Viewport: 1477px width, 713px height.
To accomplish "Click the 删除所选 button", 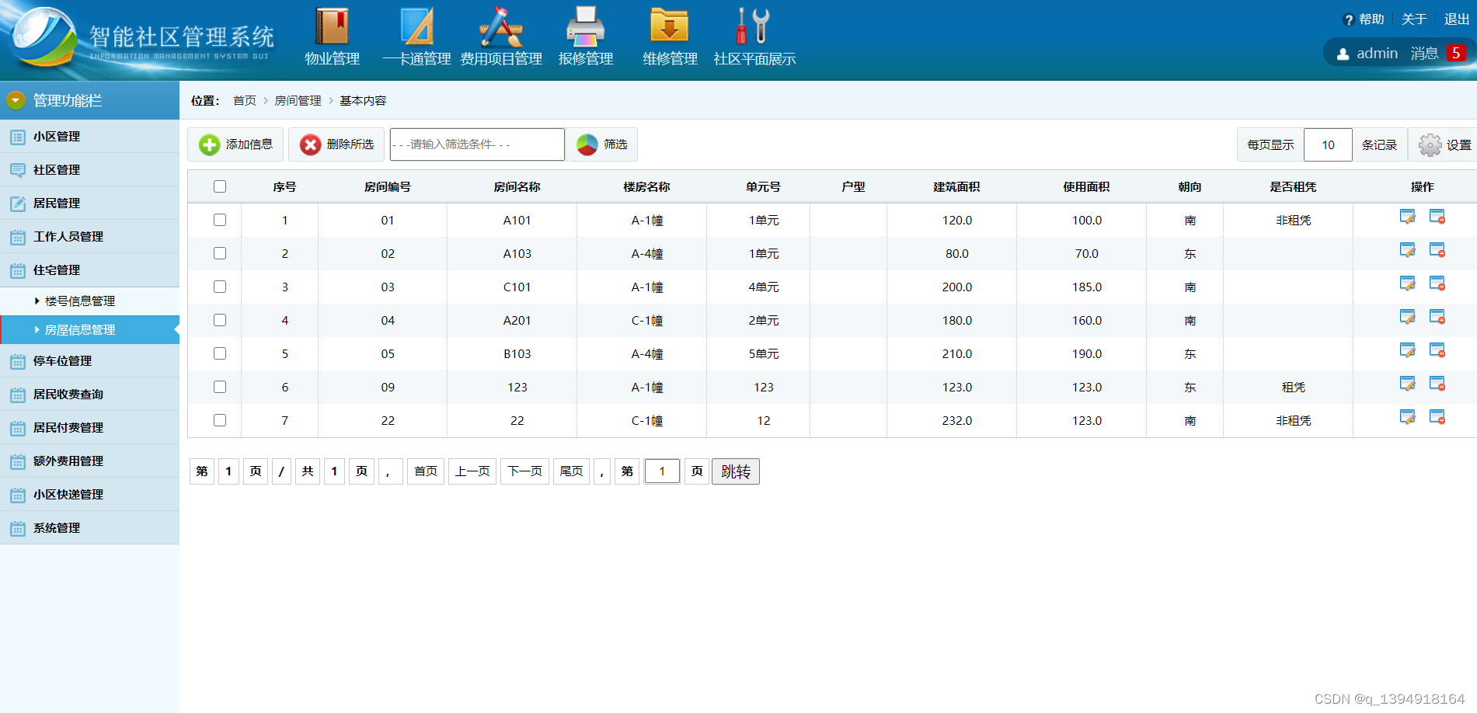I will pos(336,144).
